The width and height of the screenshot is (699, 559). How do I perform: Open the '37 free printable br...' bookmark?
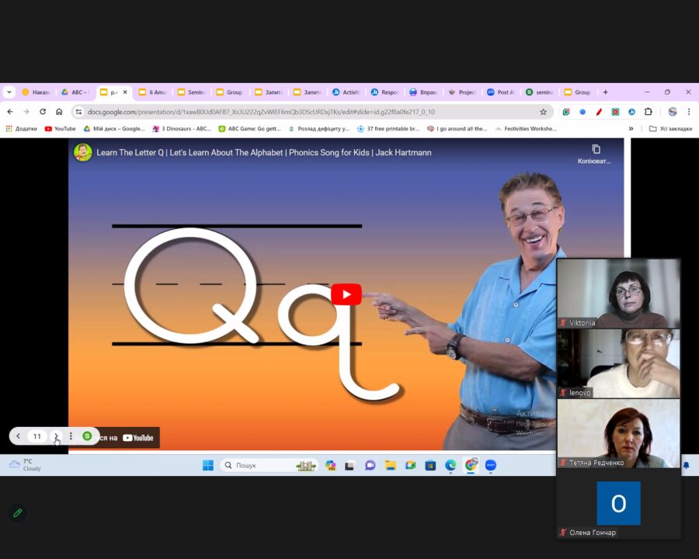pos(388,129)
